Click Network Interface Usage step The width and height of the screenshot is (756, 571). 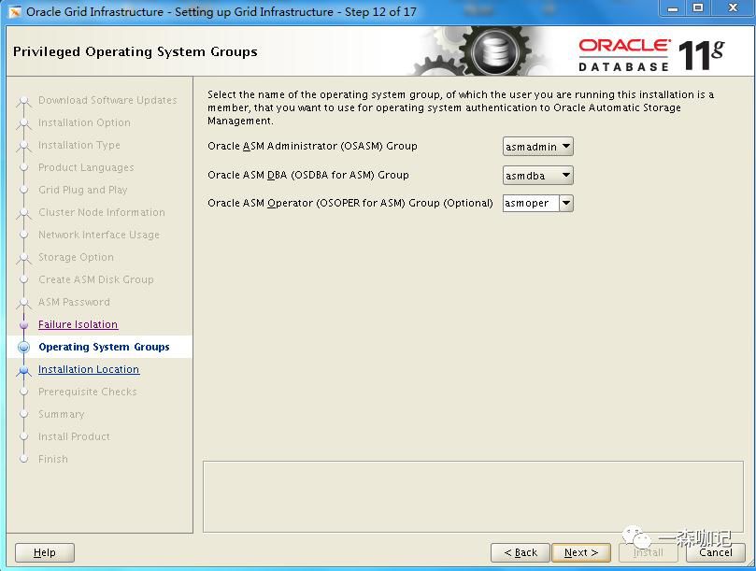(99, 235)
